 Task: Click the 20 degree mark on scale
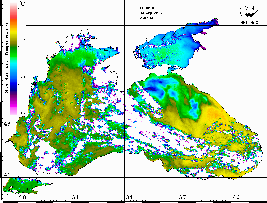[23, 77]
